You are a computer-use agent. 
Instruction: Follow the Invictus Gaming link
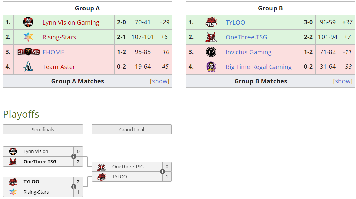pos(248,52)
